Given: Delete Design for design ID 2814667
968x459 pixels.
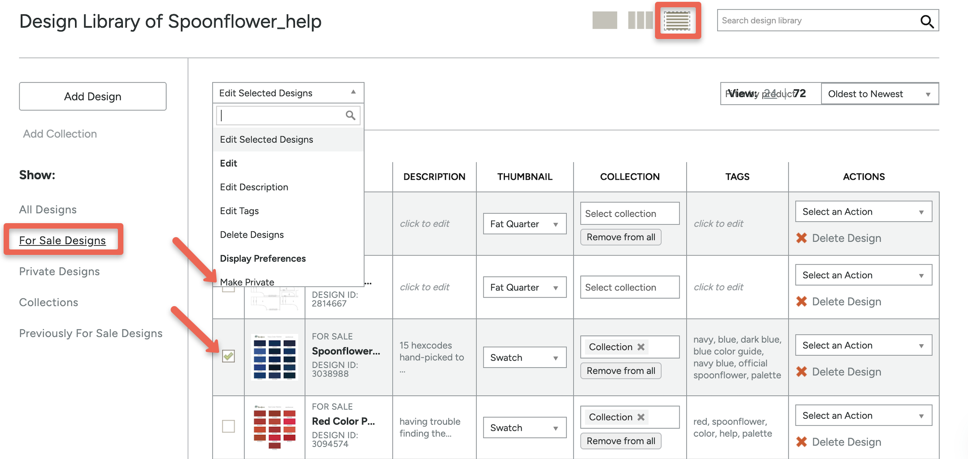Looking at the screenshot, I should click(839, 302).
